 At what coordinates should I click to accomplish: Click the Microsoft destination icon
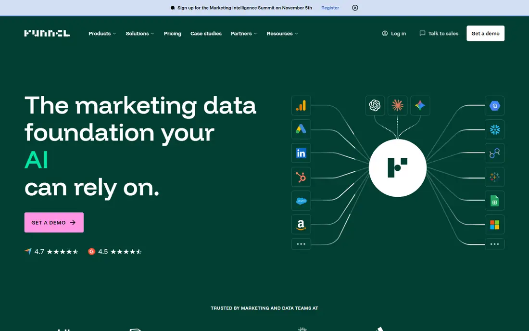[494, 224]
